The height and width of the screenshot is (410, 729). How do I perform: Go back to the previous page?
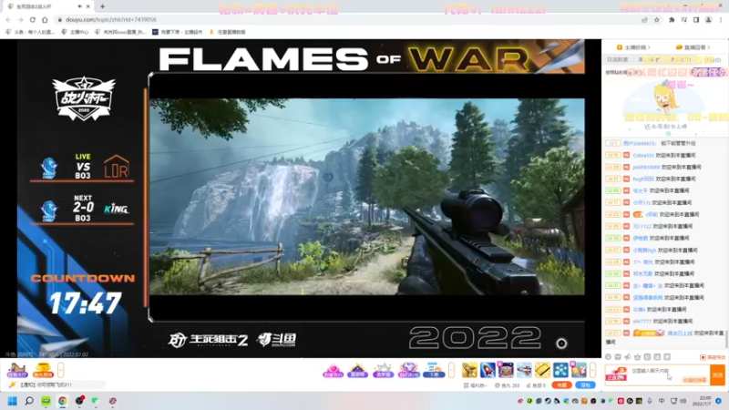coord(8,19)
